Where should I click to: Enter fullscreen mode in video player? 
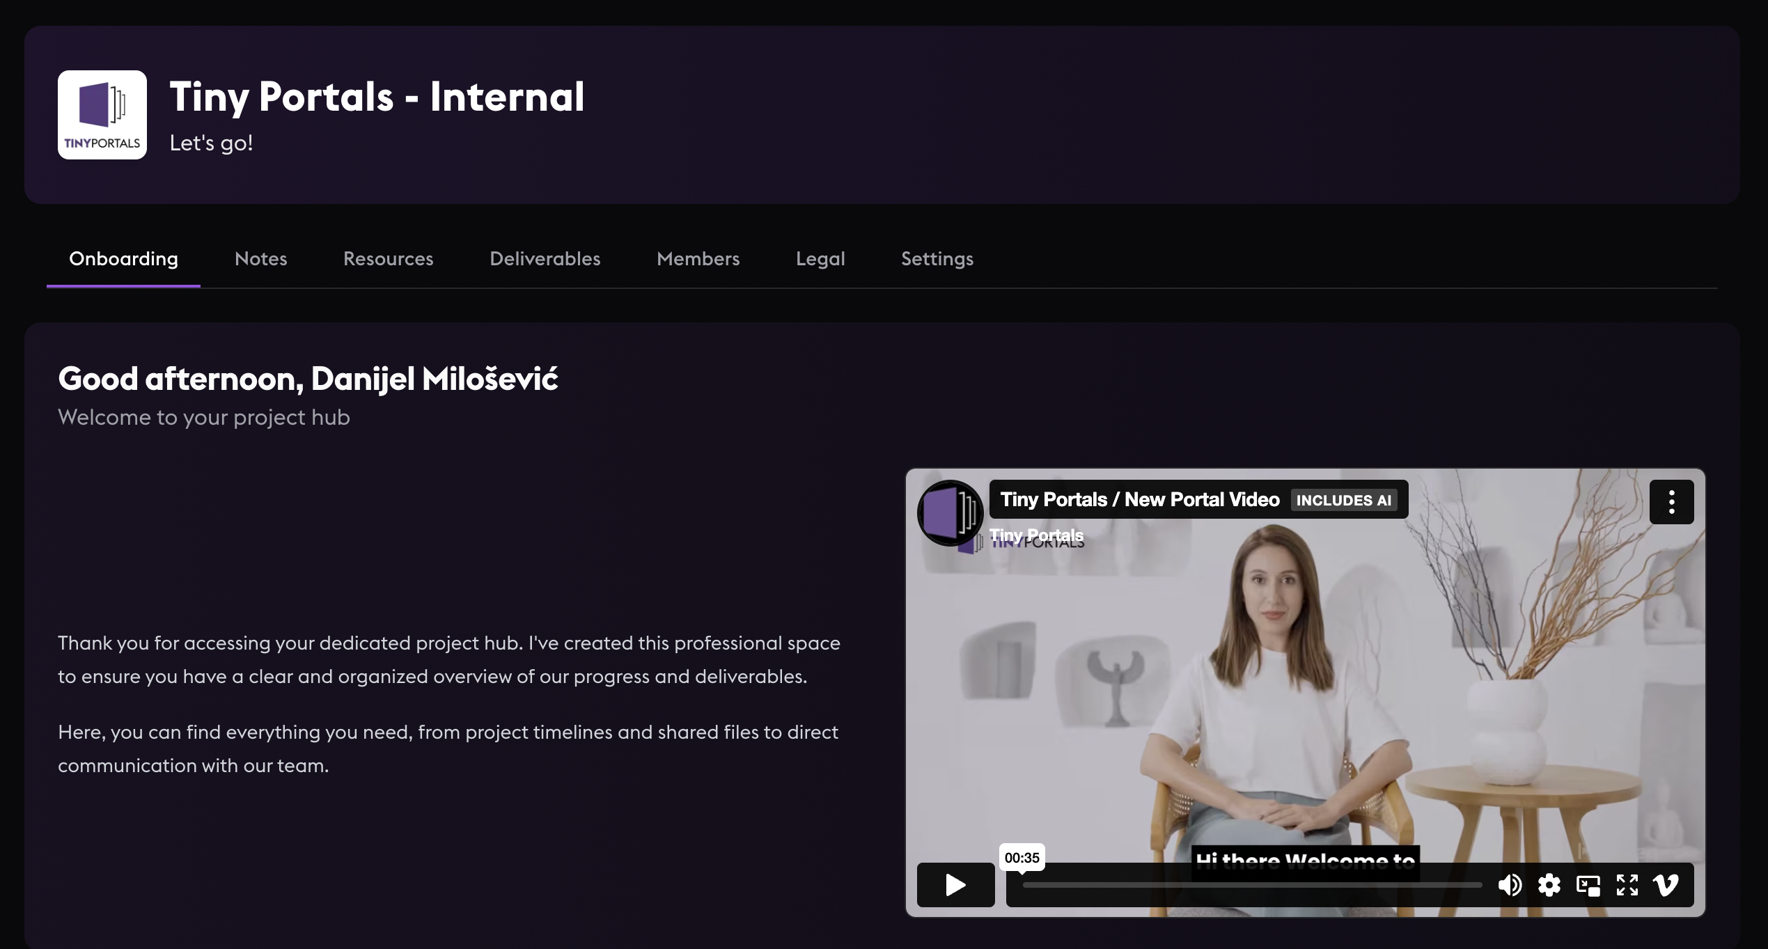click(1627, 885)
